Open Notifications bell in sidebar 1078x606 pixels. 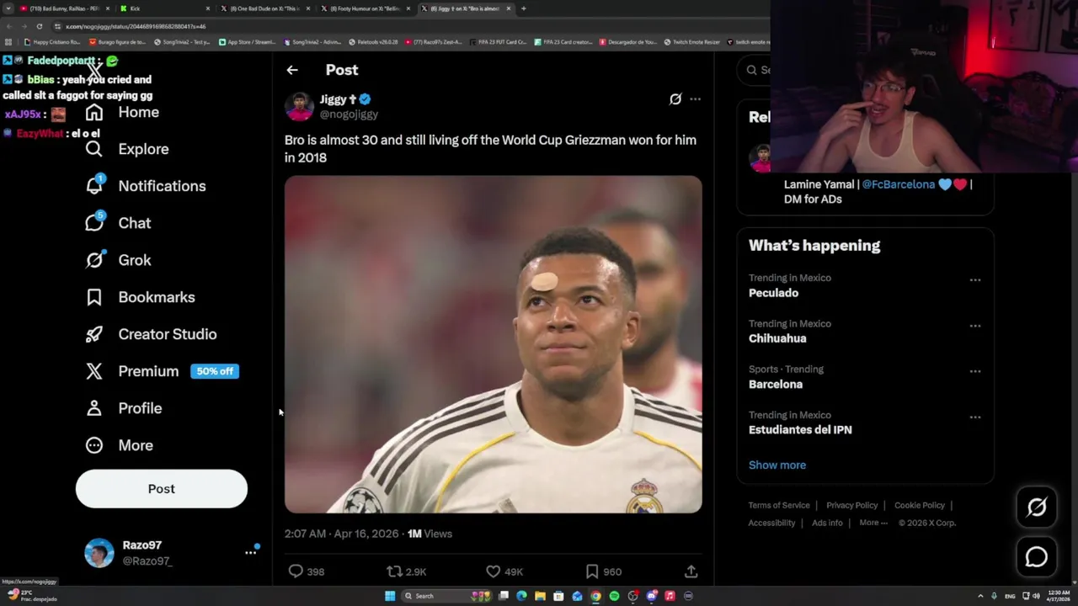click(94, 186)
